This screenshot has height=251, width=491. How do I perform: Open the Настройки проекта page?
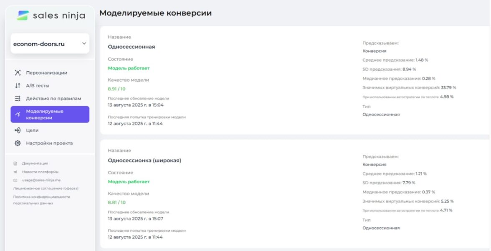49,143
